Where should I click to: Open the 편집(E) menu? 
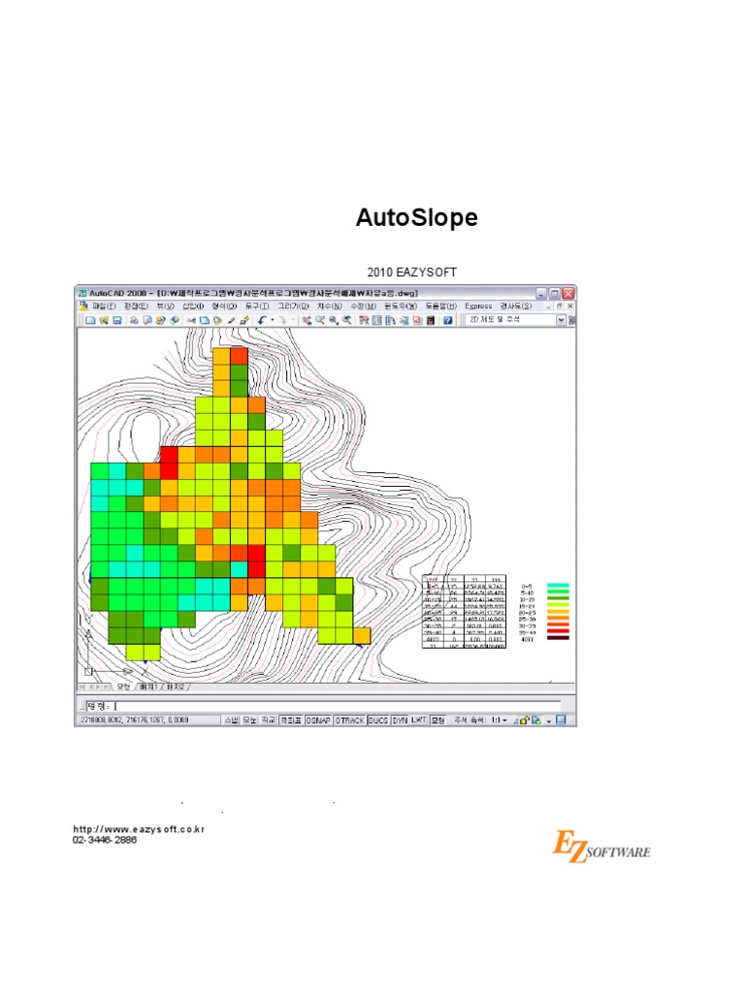[136, 305]
